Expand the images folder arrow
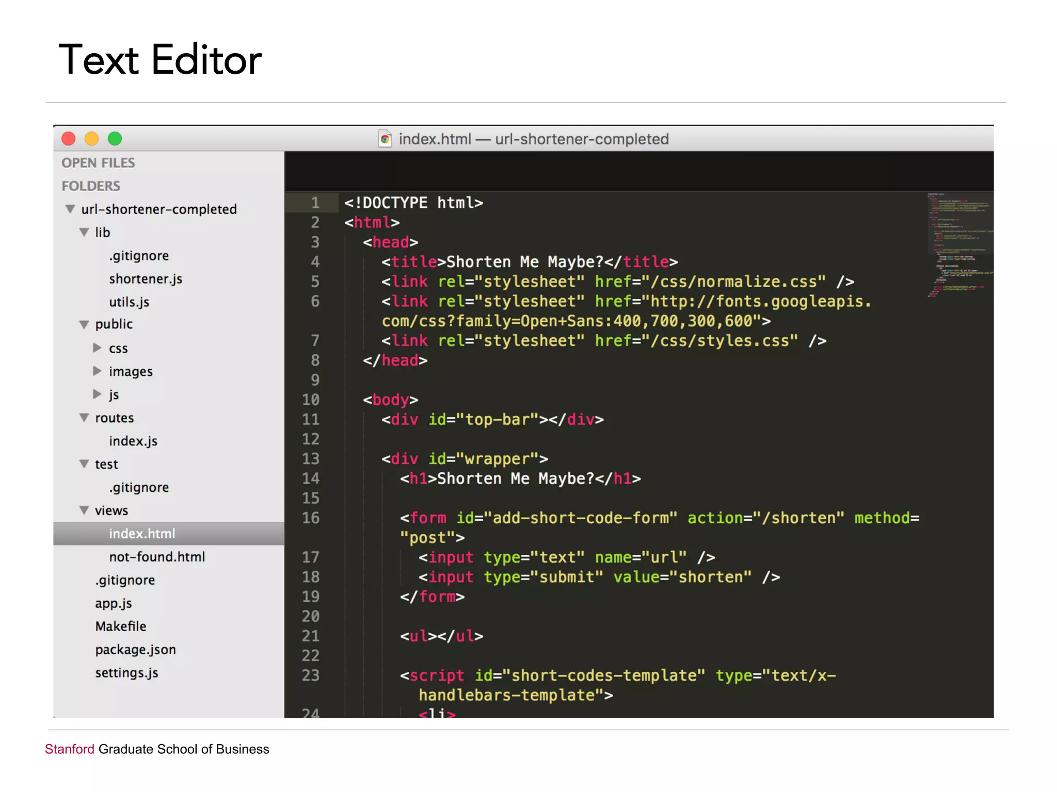The height and width of the screenshot is (792, 1057). point(97,371)
